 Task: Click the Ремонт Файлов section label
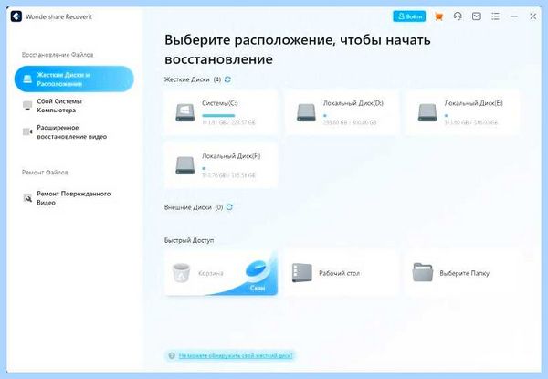pyautogui.click(x=45, y=173)
